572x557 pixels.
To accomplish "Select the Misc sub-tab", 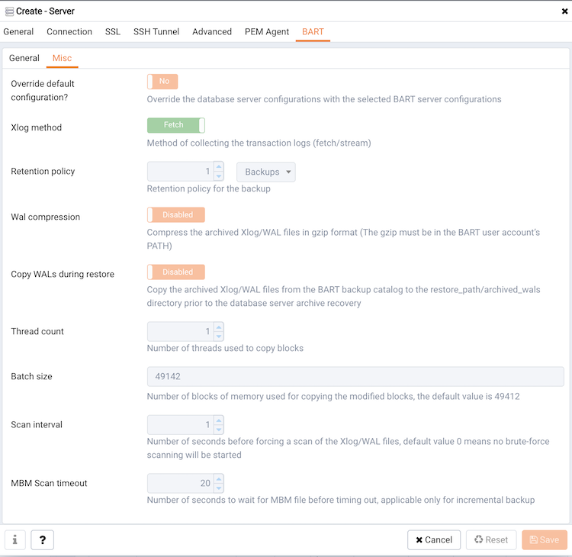I will (x=62, y=58).
